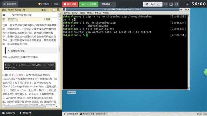Click the download/save environment icon
207x116 pixels.
(x=159, y=4)
